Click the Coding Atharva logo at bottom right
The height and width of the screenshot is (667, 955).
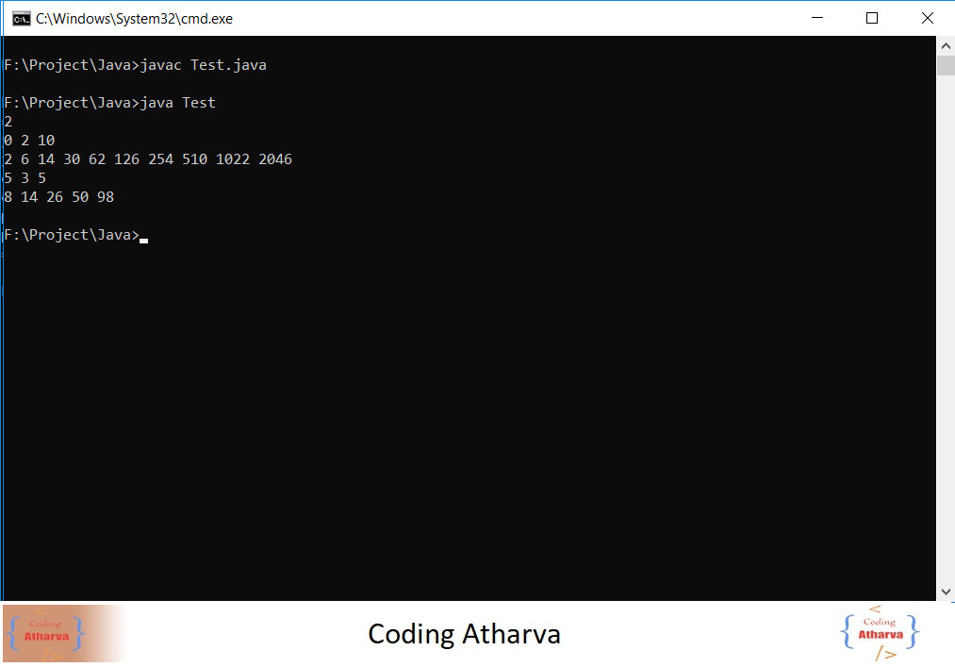tap(881, 633)
